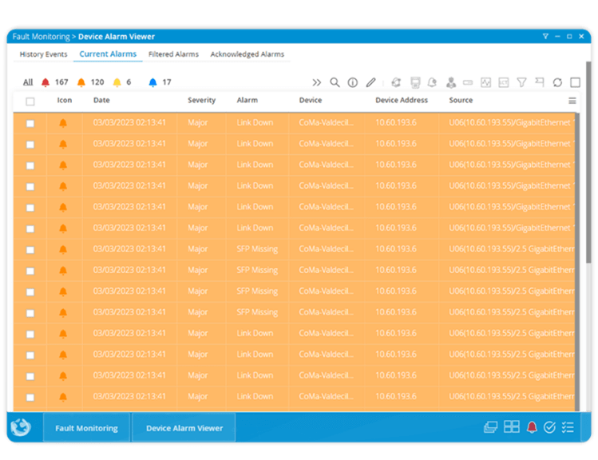The image size is (598, 460).
Task: Sort by the Device column header
Action: 311,100
